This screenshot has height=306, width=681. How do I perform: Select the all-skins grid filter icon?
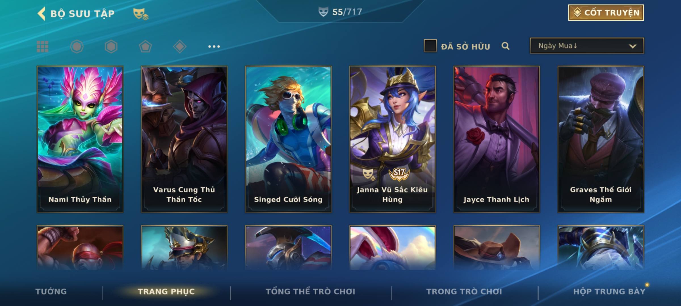pos(43,46)
